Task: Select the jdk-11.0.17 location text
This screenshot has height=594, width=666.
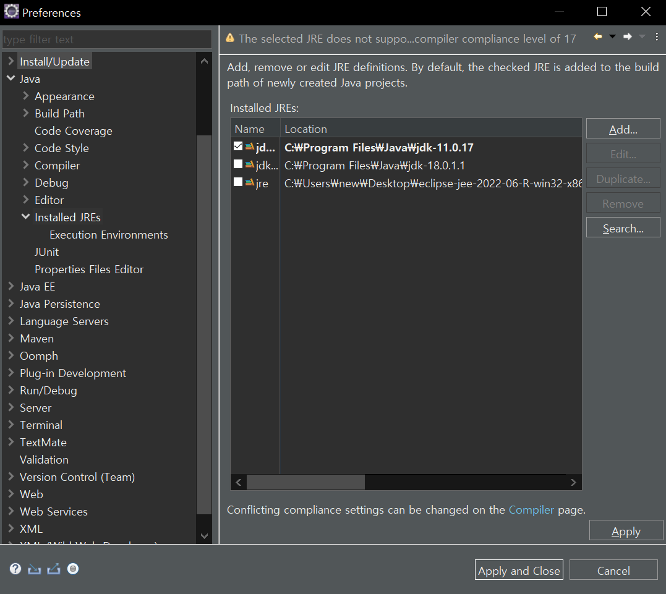Action: point(379,148)
